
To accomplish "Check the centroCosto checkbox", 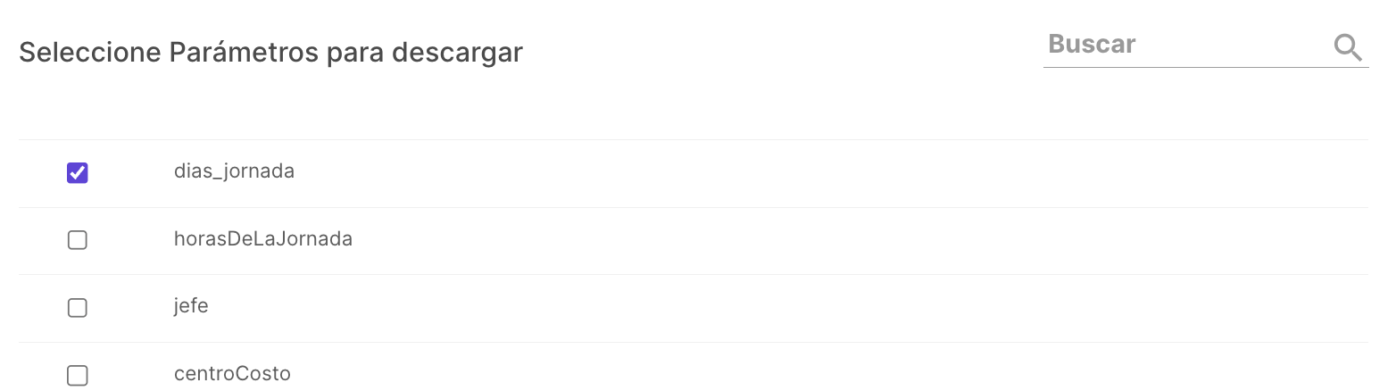I will pyautogui.click(x=78, y=376).
